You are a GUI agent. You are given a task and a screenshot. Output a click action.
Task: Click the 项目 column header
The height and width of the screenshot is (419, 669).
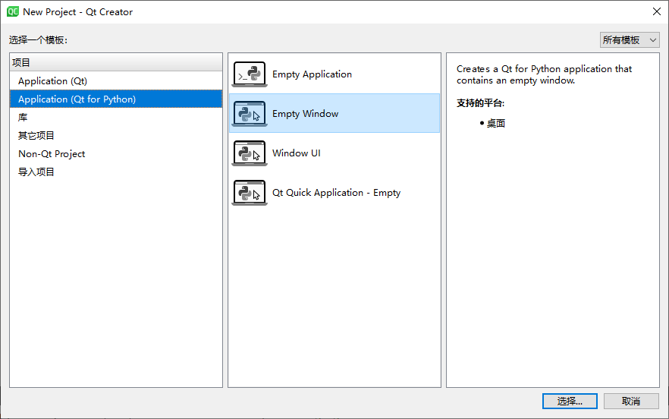pyautogui.click(x=116, y=62)
